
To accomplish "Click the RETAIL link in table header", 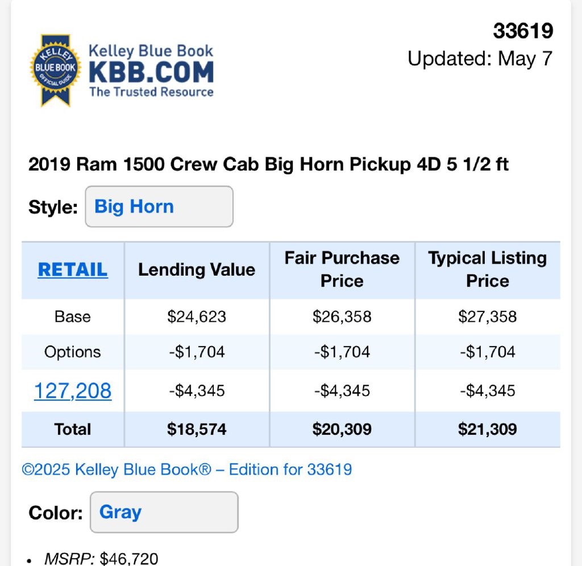I will pyautogui.click(x=73, y=269).
